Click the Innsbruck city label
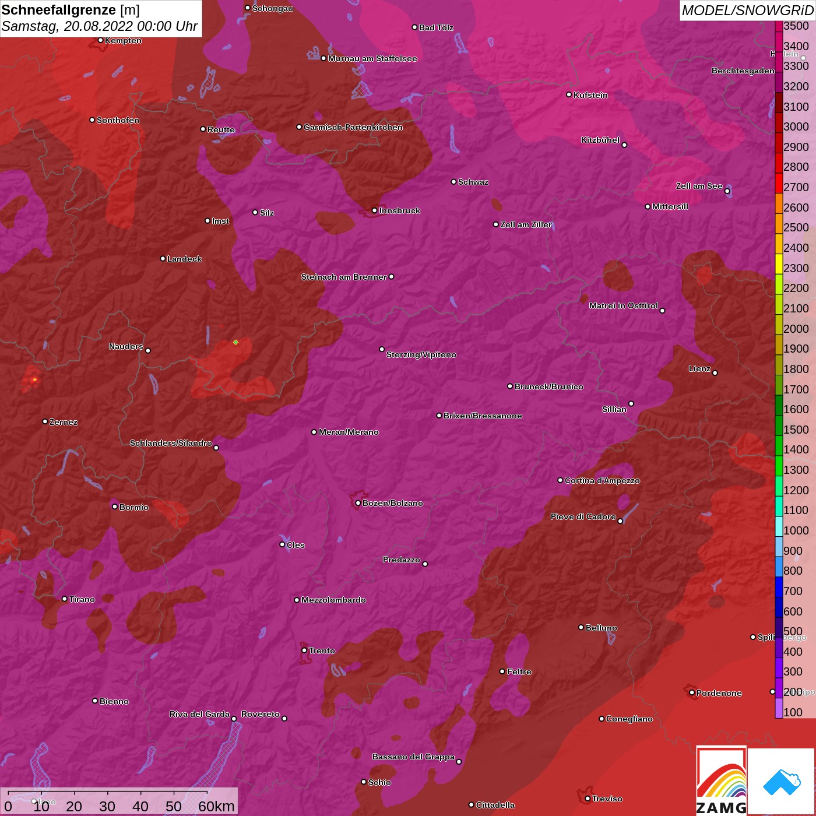Screen dimensions: 816x816 point(400,210)
